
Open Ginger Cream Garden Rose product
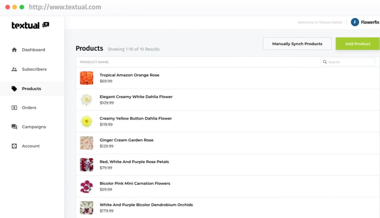click(127, 140)
